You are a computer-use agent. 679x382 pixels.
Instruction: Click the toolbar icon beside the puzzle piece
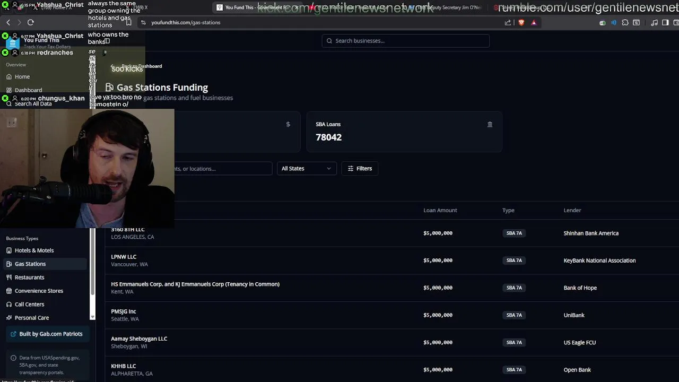click(x=637, y=22)
